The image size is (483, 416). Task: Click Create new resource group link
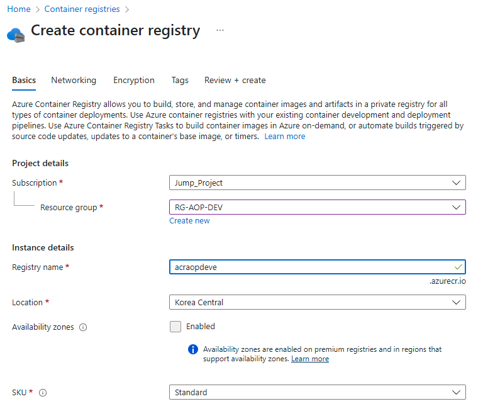pyautogui.click(x=189, y=221)
